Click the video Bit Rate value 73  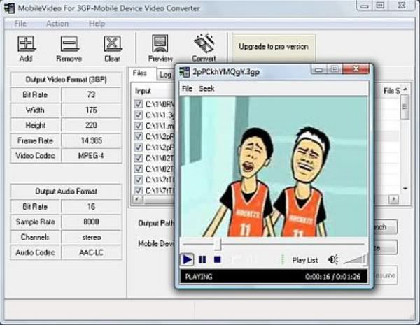click(x=91, y=94)
